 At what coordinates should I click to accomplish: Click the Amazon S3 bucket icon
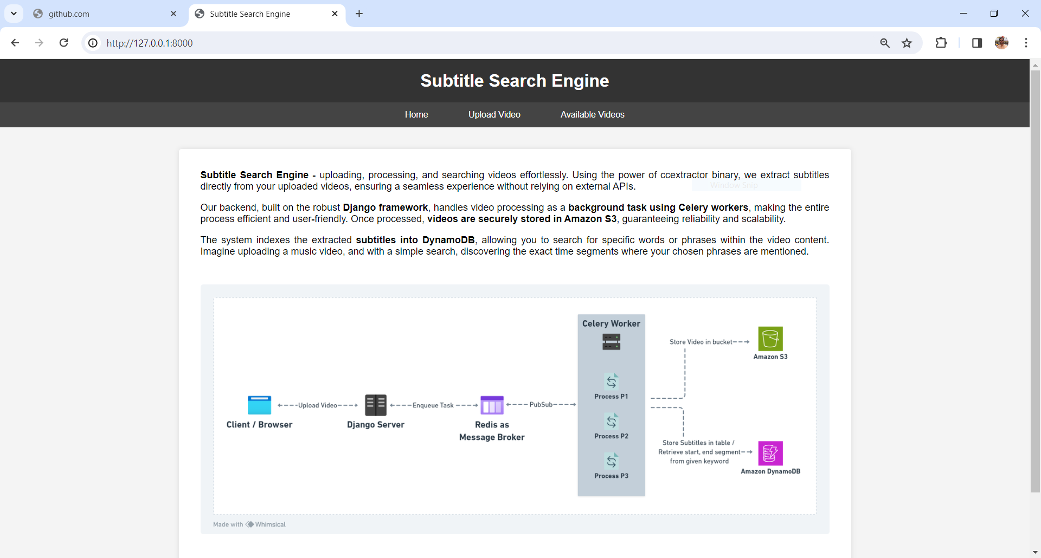pyautogui.click(x=770, y=339)
